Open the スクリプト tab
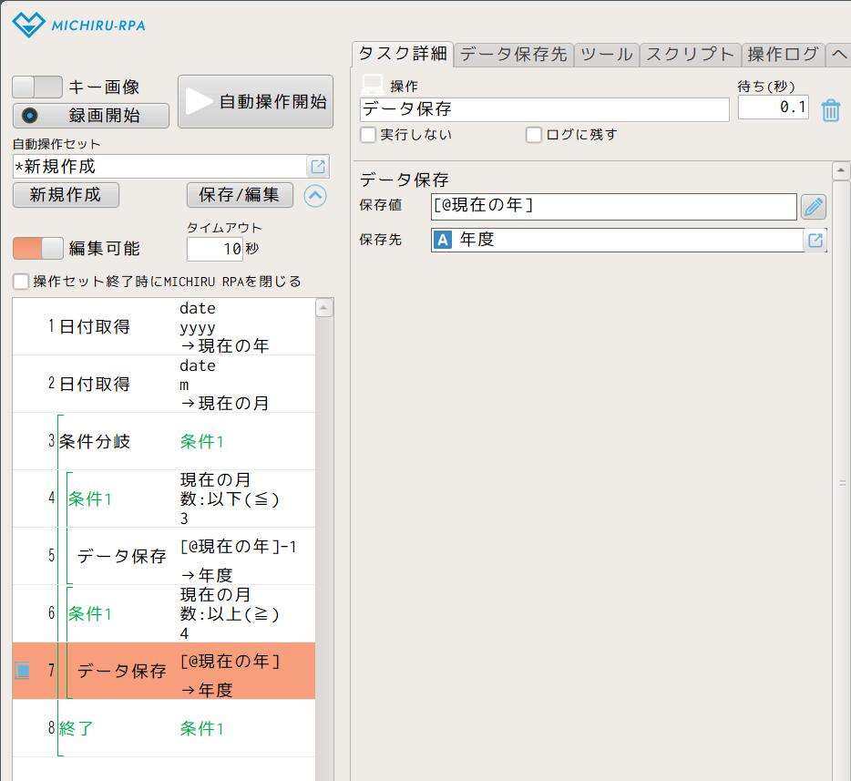The width and height of the screenshot is (851, 781). [x=690, y=54]
